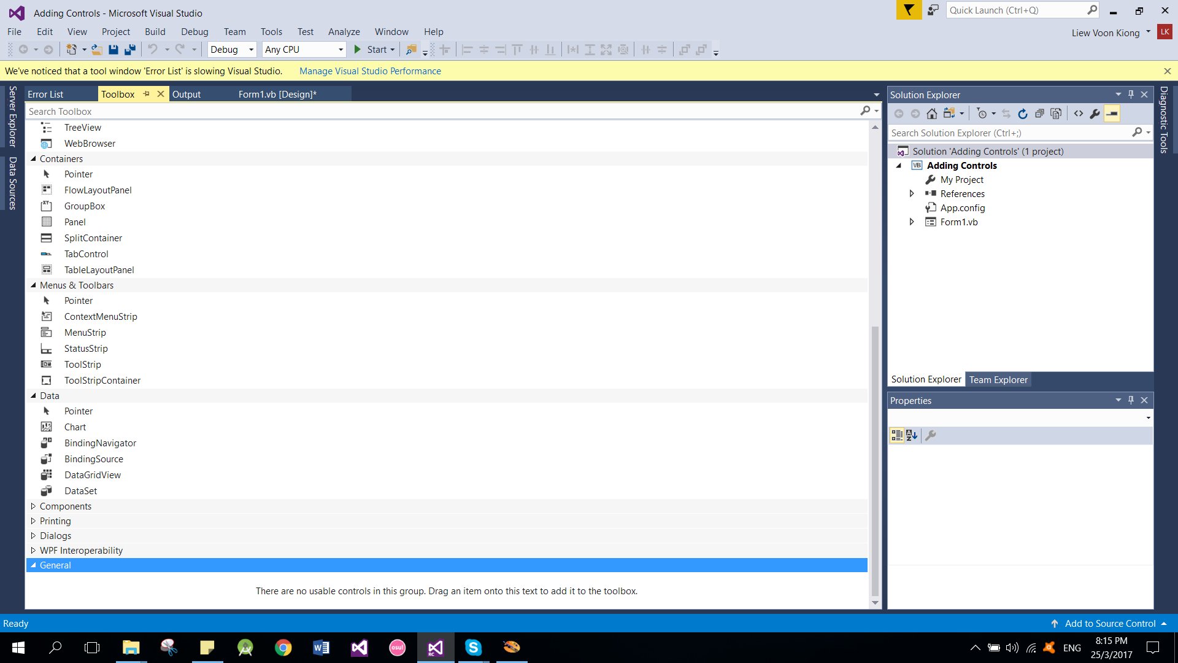This screenshot has width=1178, height=663.
Task: Open Microsoft Word from the taskbar
Action: tap(321, 648)
